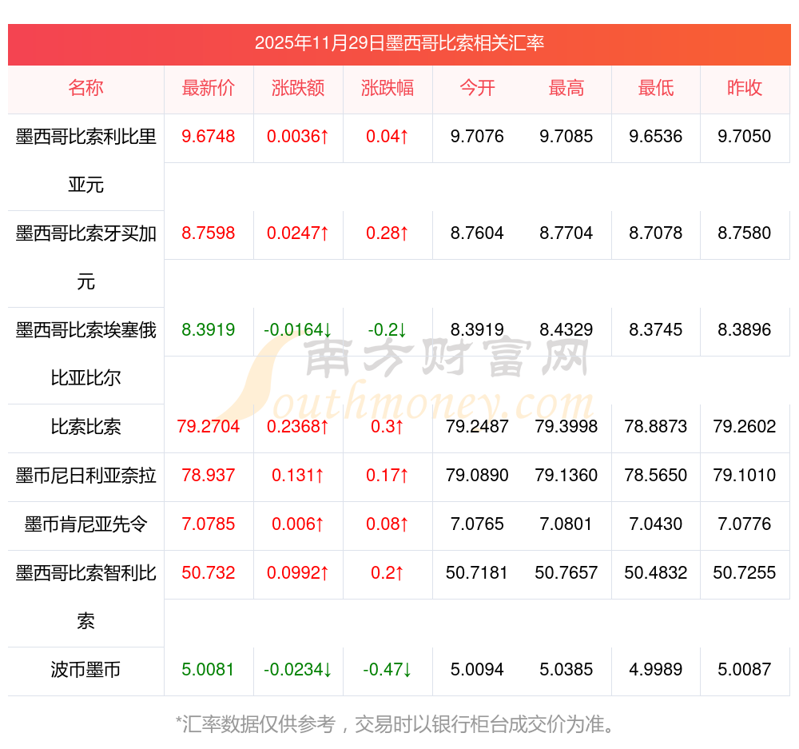
Task: Select the 涨跌幅 column header
Action: click(x=388, y=89)
